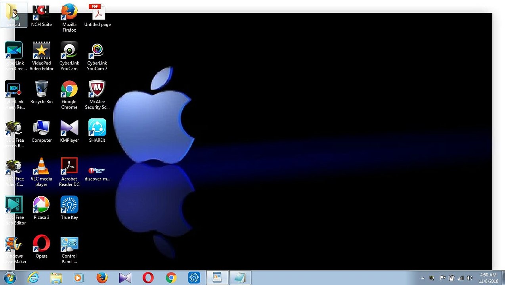Select the VSDC Free Screen Recorder shortcut
This screenshot has width=505, height=285.
click(x=13, y=134)
